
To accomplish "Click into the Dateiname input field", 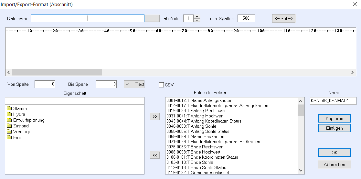I will [87, 18].
